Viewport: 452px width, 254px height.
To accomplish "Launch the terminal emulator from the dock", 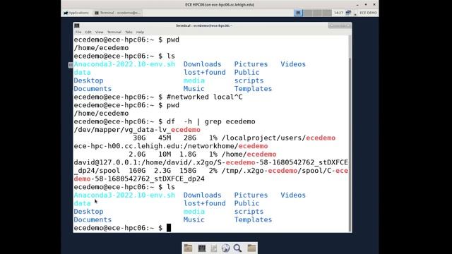I will click(x=201, y=248).
